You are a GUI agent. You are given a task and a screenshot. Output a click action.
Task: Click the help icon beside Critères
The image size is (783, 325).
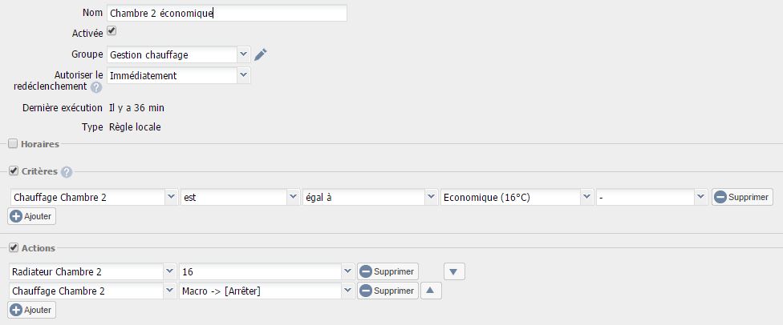click(x=67, y=172)
